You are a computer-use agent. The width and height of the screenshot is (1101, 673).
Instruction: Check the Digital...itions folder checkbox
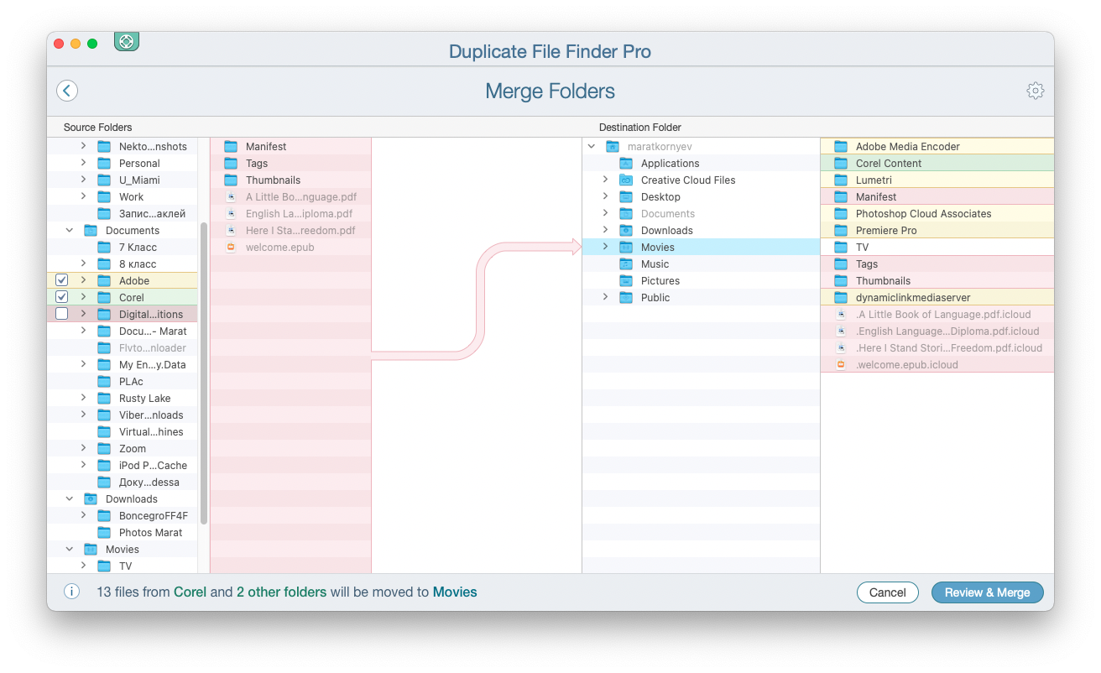61,314
